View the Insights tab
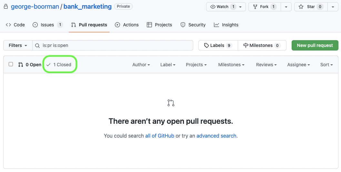This screenshot has height=172, width=341. coord(226,25)
